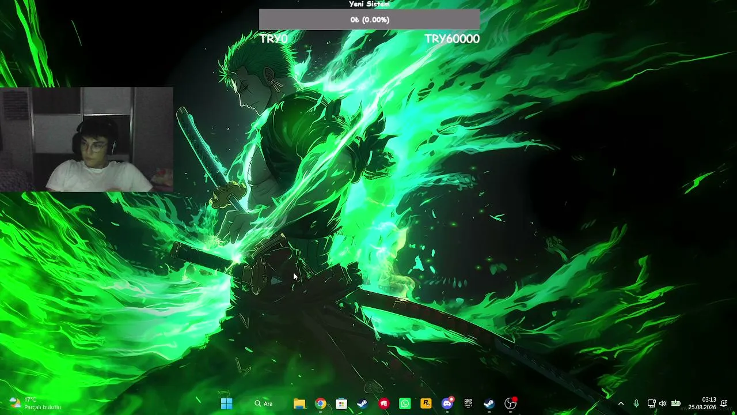Click the microphone icon in the system tray

[x=636, y=403]
